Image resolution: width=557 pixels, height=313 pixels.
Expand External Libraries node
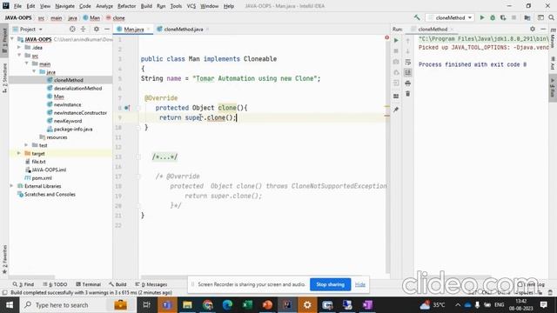pyautogui.click(x=11, y=186)
